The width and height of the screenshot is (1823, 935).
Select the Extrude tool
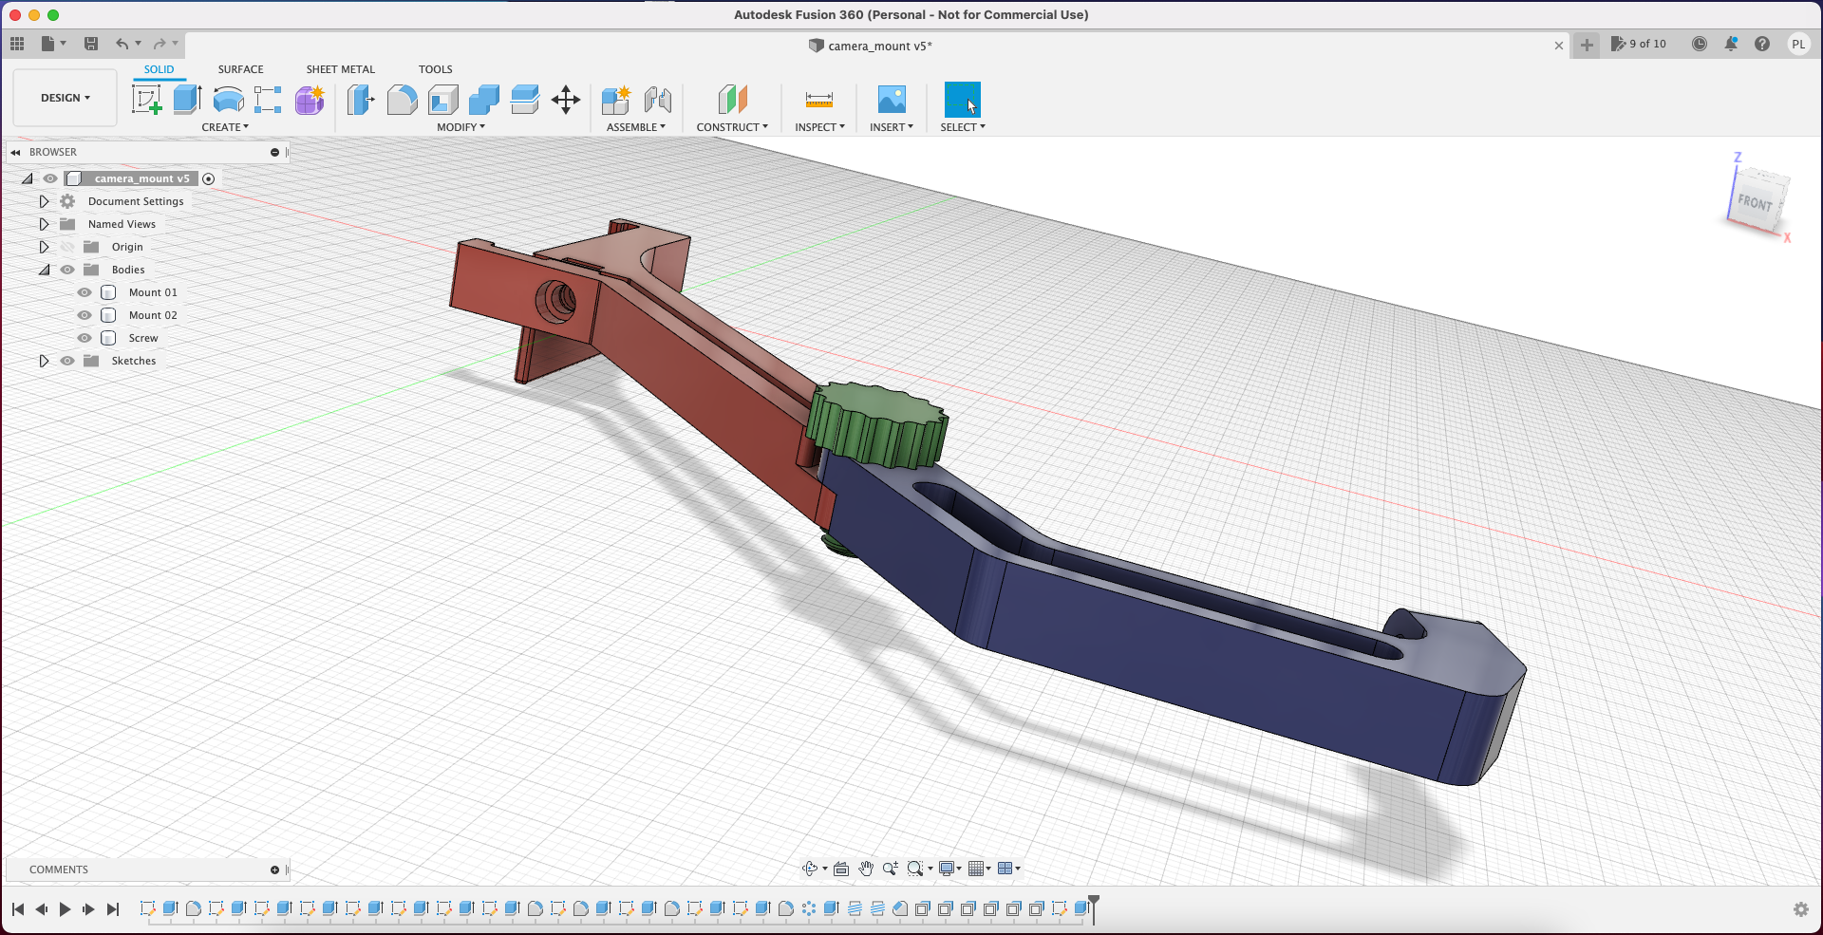187,99
